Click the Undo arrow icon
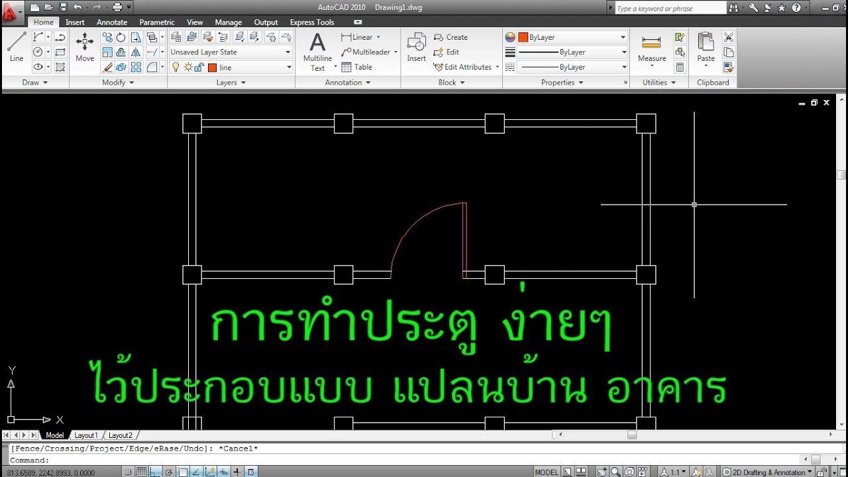 78,7
